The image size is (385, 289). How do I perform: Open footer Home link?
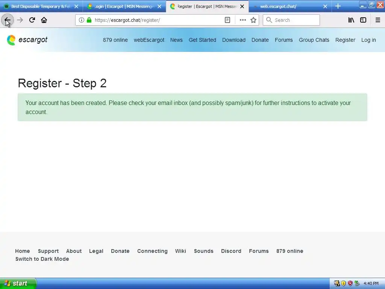click(x=22, y=251)
